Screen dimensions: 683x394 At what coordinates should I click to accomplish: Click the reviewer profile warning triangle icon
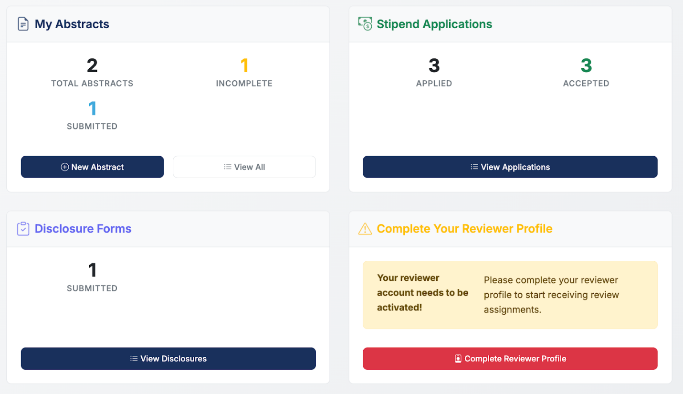[x=365, y=229]
